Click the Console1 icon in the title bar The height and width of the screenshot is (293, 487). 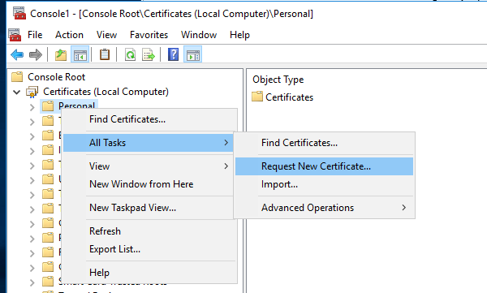(19, 13)
